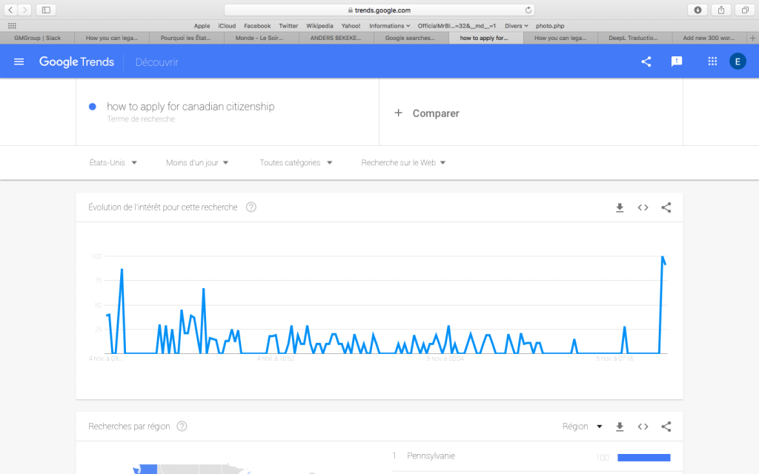Open the Google apps grid icon
The height and width of the screenshot is (474, 759).
click(712, 62)
